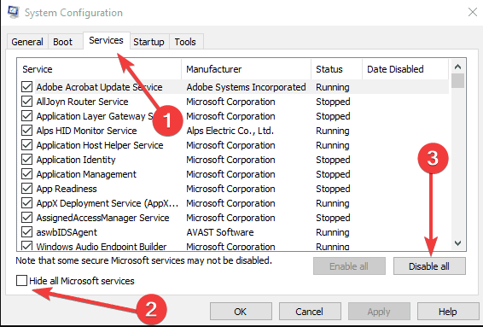
Task: Click the AVAST Software manufacturer cell
Action: [x=220, y=232]
